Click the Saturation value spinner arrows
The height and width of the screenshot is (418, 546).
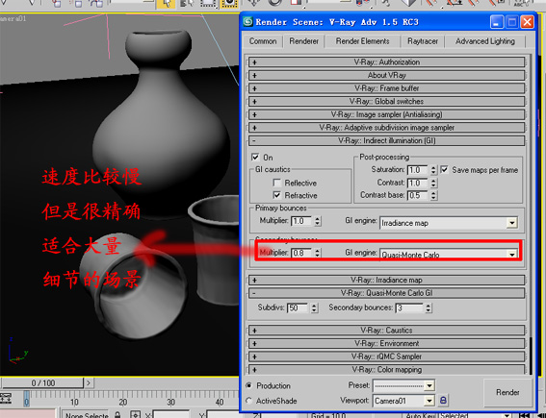click(x=433, y=170)
